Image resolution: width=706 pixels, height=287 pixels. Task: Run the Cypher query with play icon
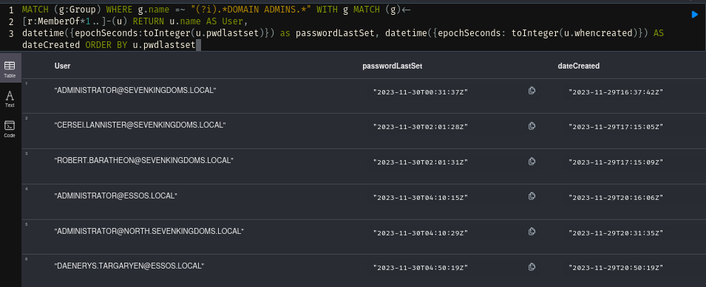pyautogui.click(x=695, y=15)
